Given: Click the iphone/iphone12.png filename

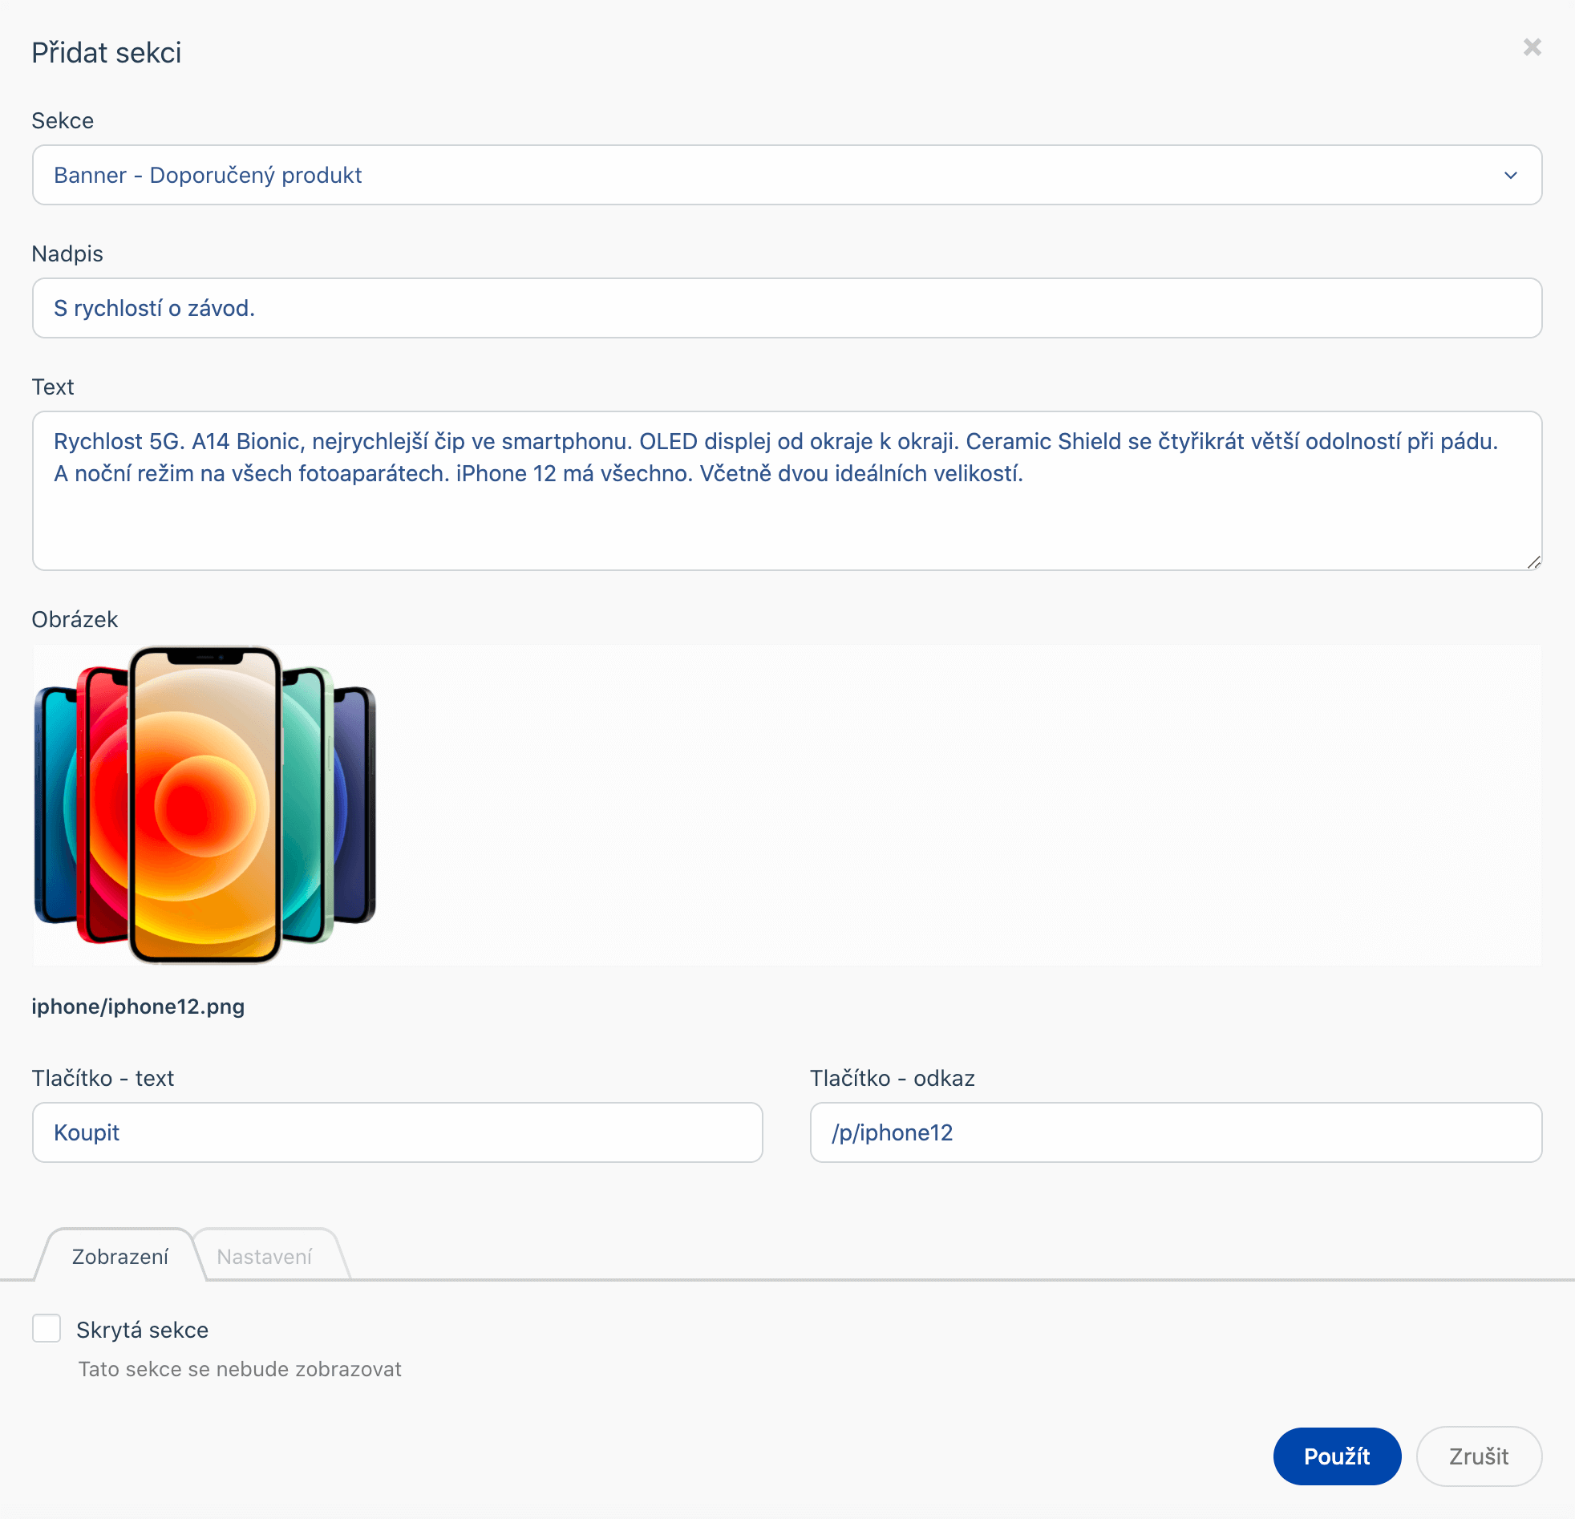Looking at the screenshot, I should (138, 1007).
